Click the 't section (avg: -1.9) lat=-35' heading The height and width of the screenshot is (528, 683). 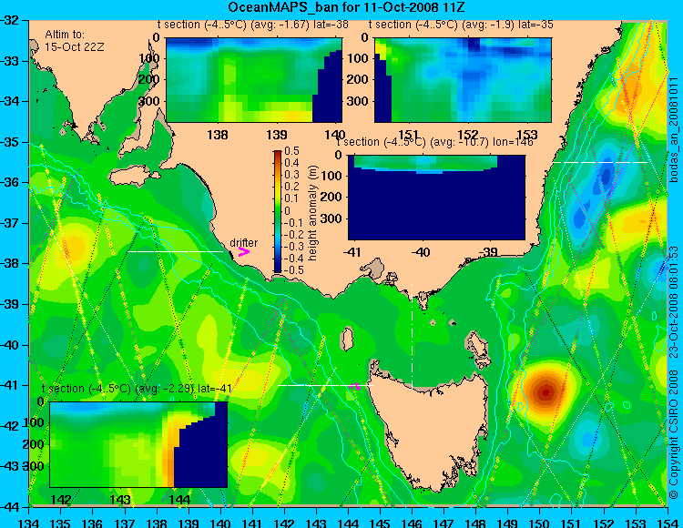(x=461, y=25)
